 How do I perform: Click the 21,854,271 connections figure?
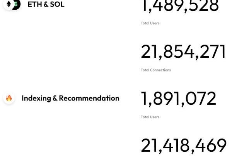click(x=183, y=52)
